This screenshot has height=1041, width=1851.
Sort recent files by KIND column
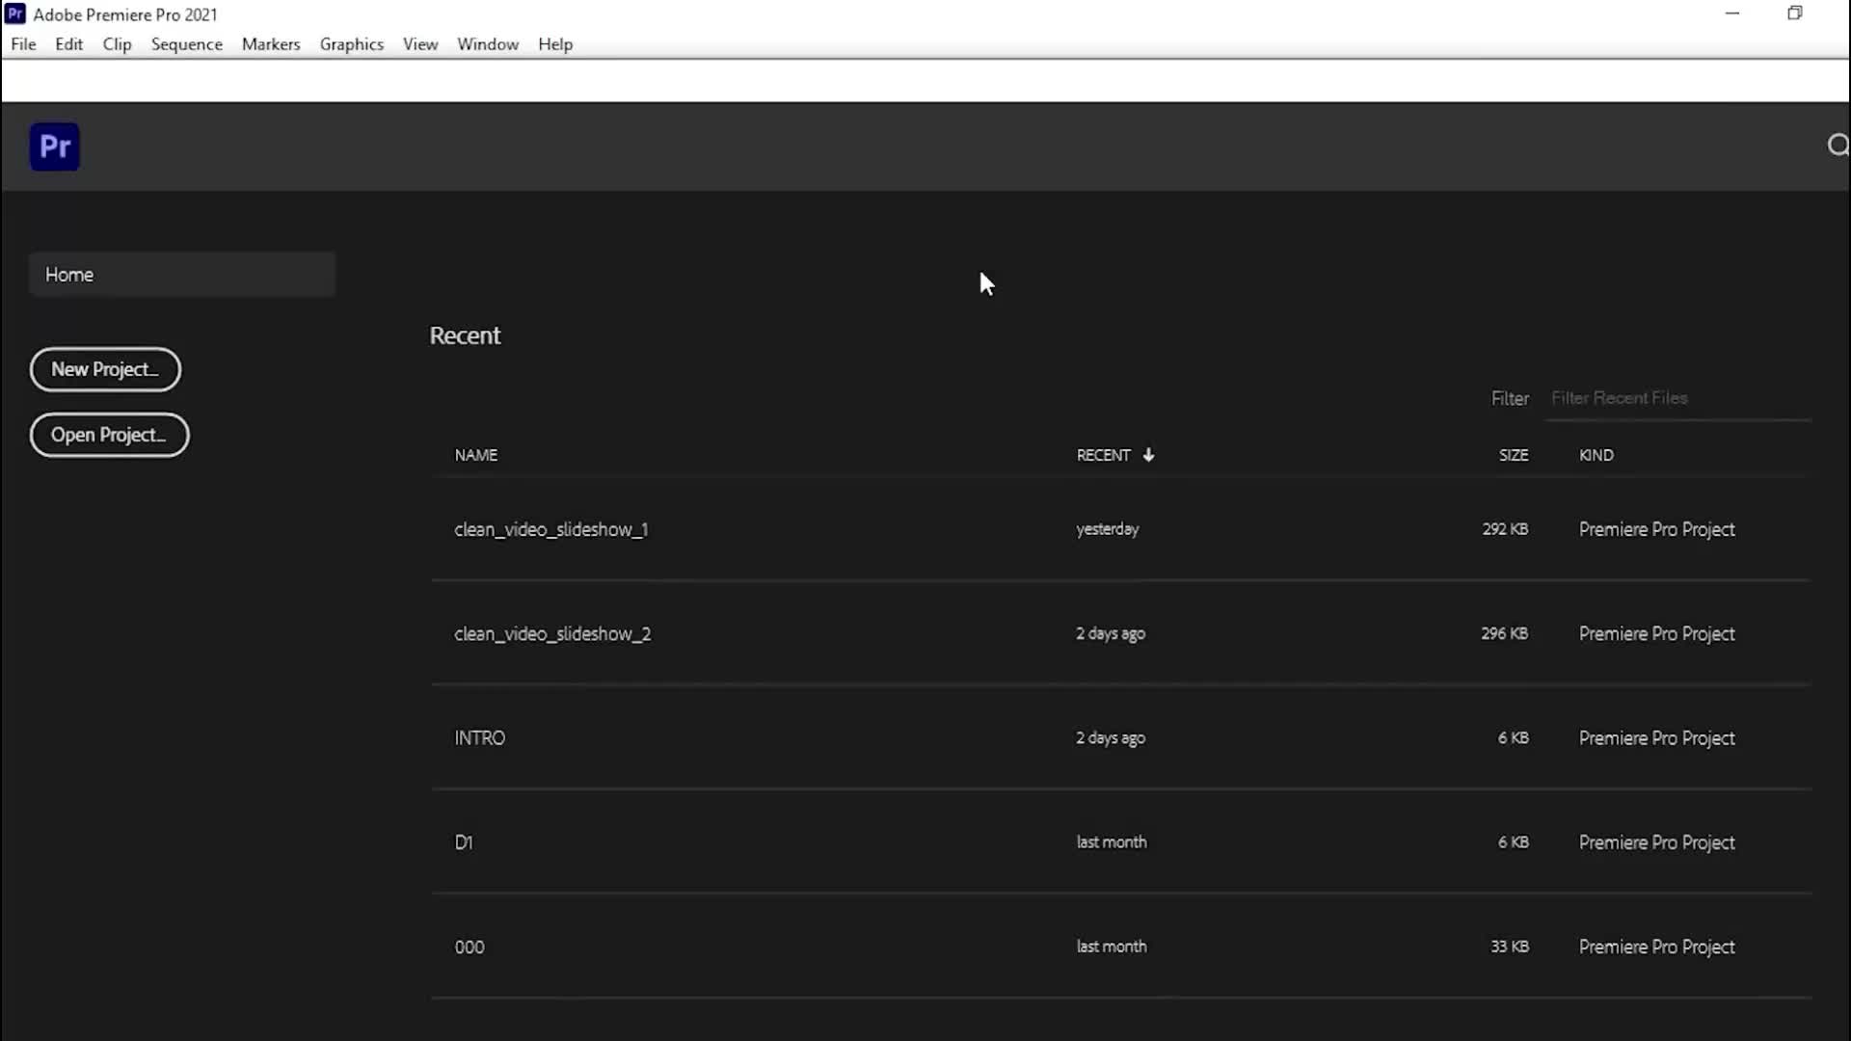[1596, 455]
